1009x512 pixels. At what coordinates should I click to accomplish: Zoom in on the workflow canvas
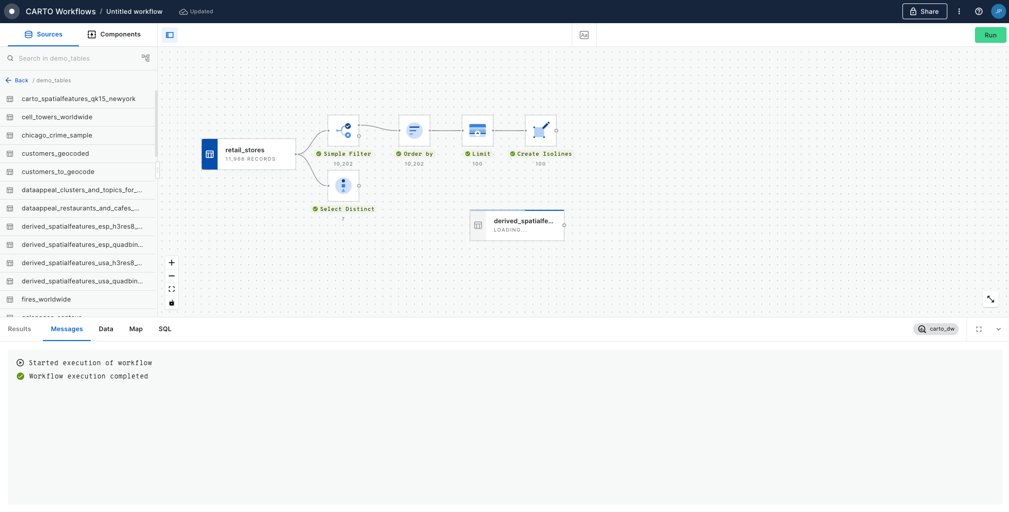pyautogui.click(x=172, y=263)
